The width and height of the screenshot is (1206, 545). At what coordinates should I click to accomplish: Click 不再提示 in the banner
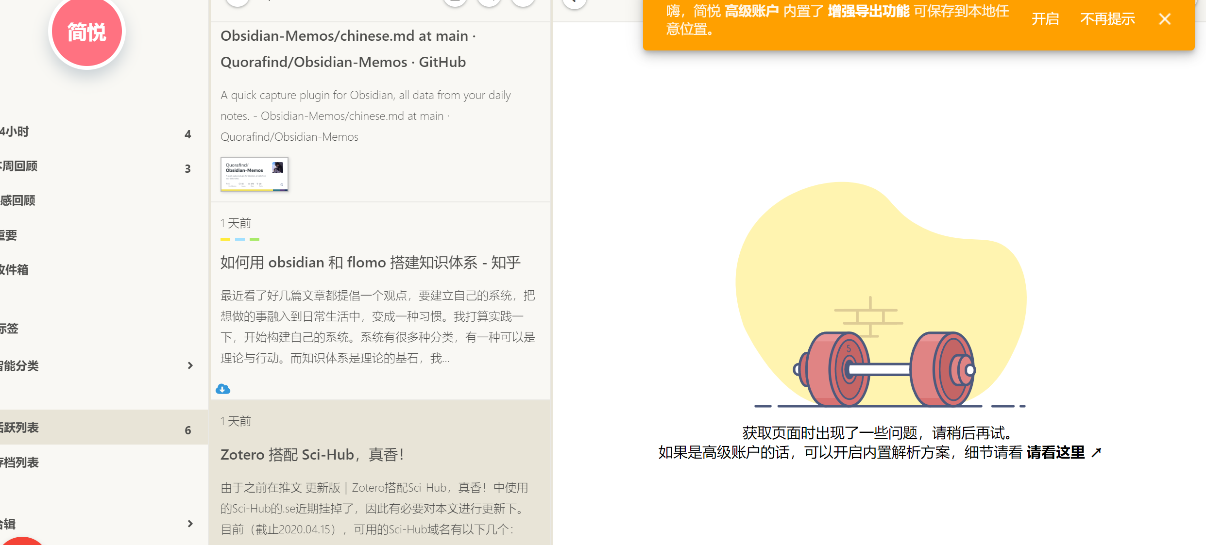pyautogui.click(x=1107, y=19)
